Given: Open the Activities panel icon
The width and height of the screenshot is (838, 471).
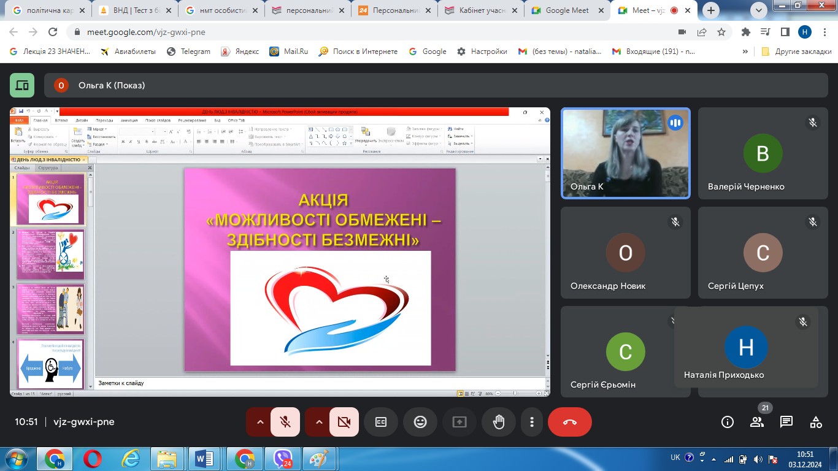Looking at the screenshot, I should pos(815,422).
